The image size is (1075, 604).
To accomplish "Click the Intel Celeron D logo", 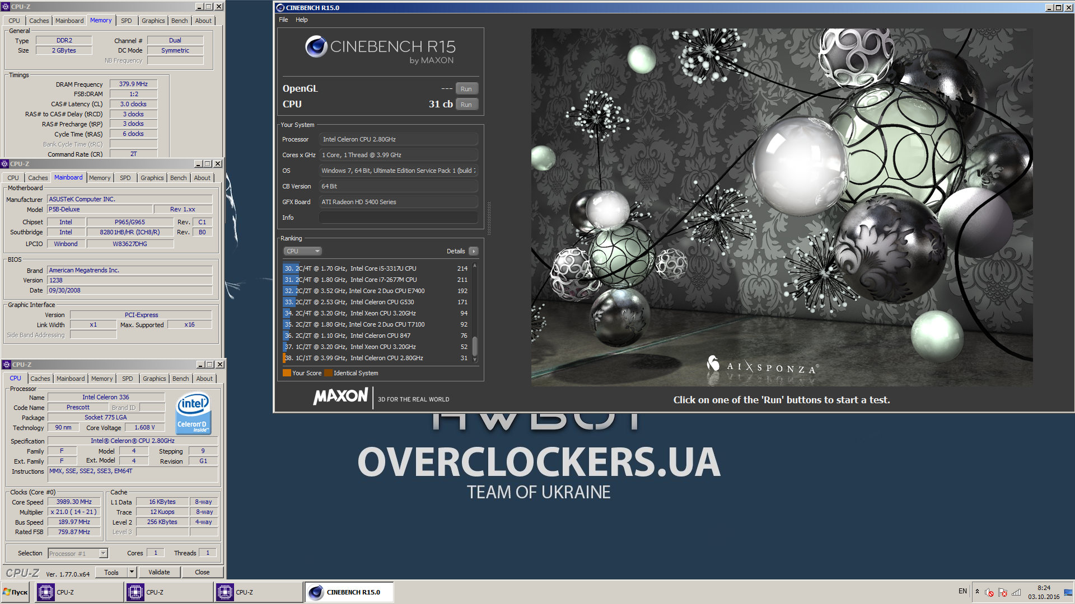I will point(193,414).
